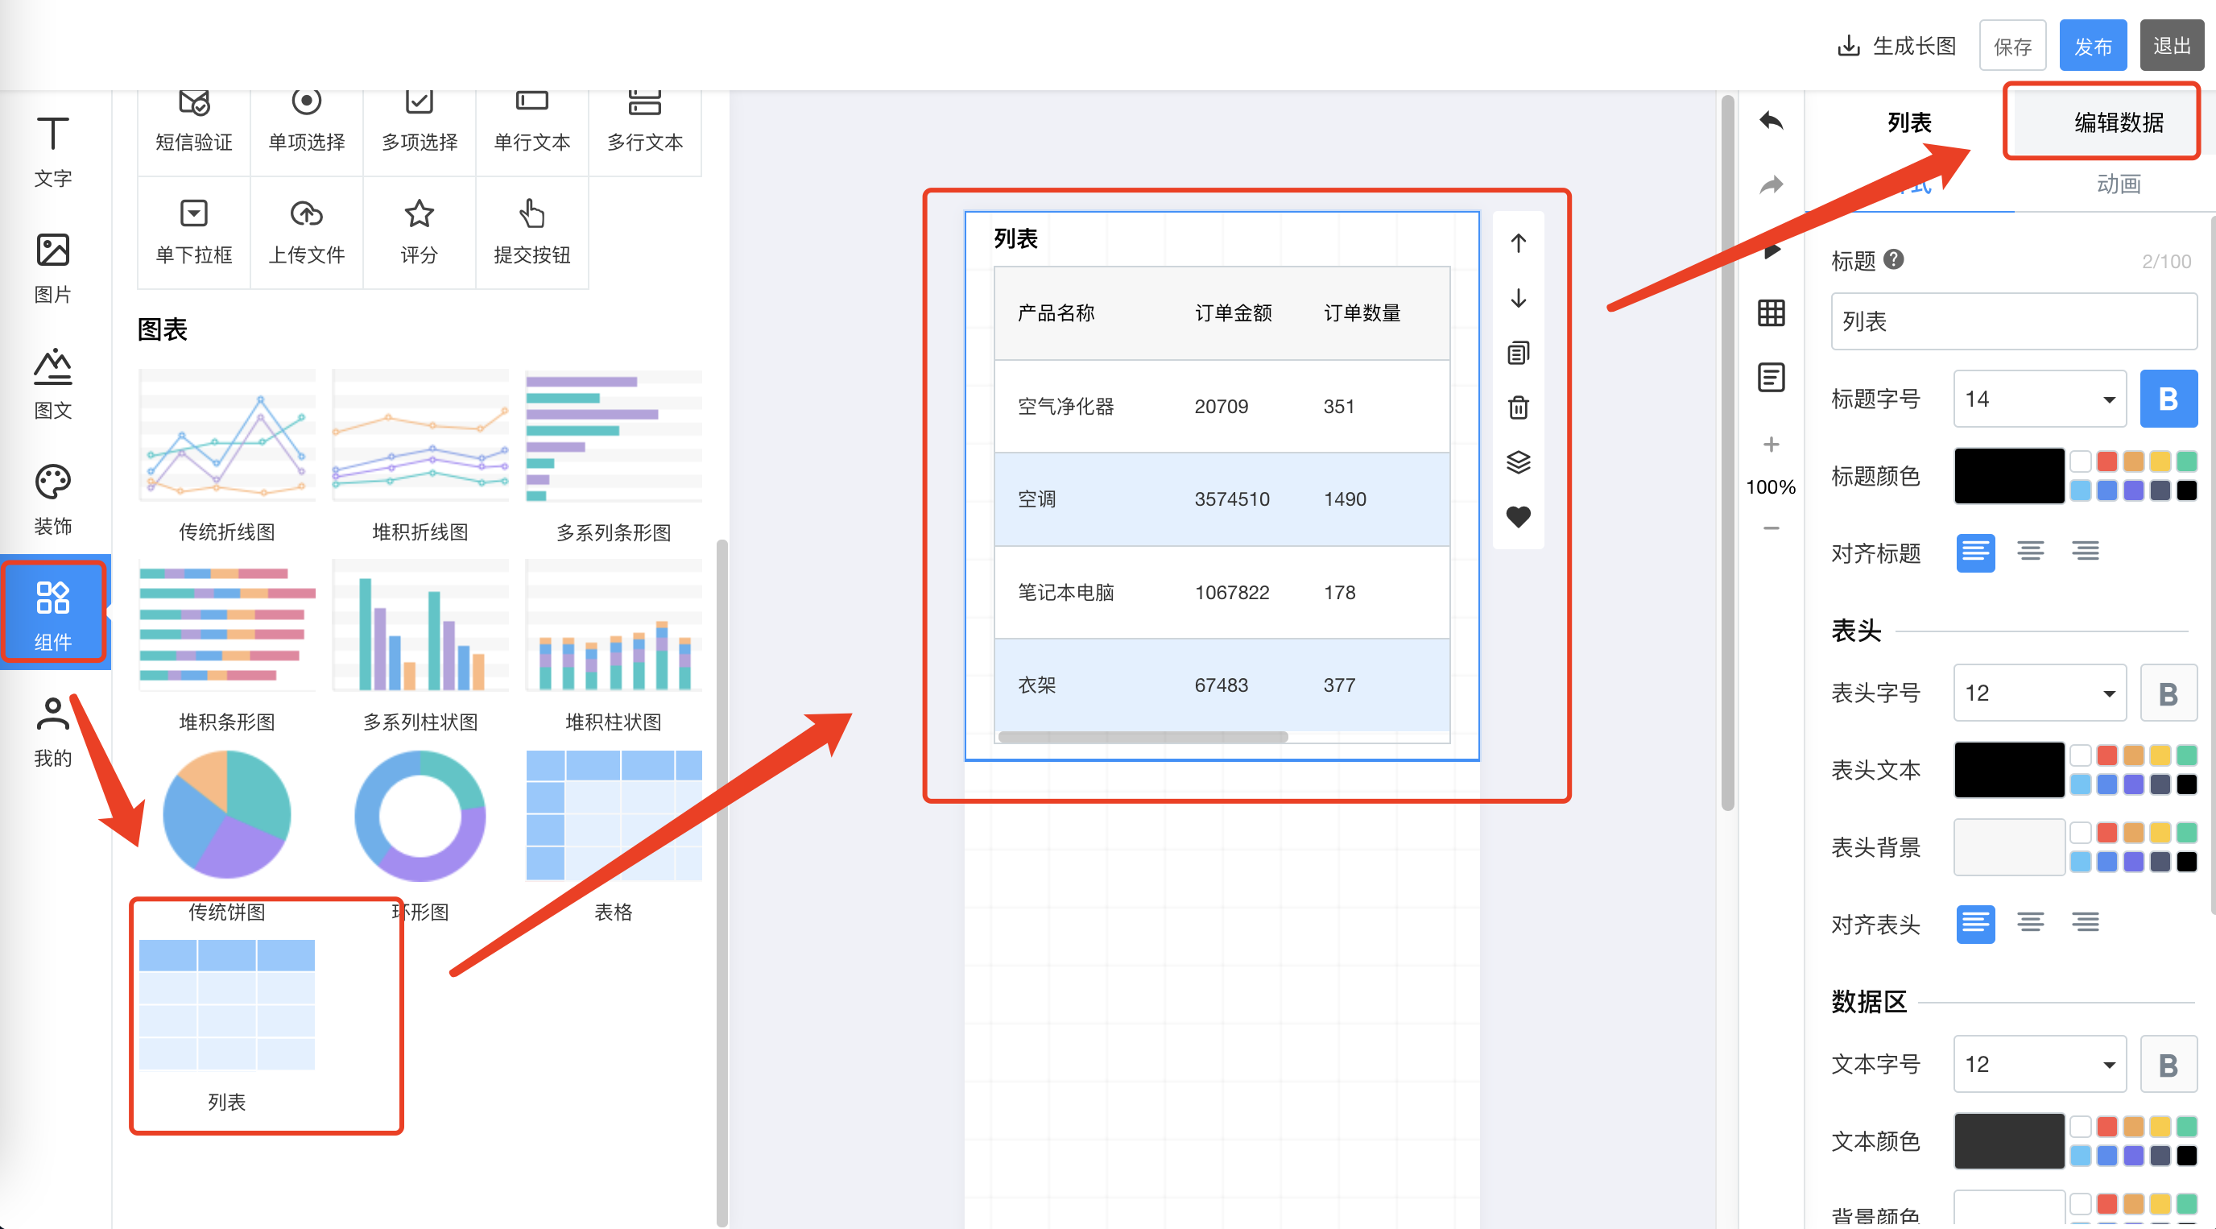Screen dimensions: 2216x1229
Task: Toggle bold for table header text
Action: [2167, 693]
